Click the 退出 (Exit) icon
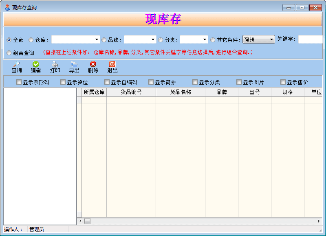The image size is (326, 236). click(112, 64)
